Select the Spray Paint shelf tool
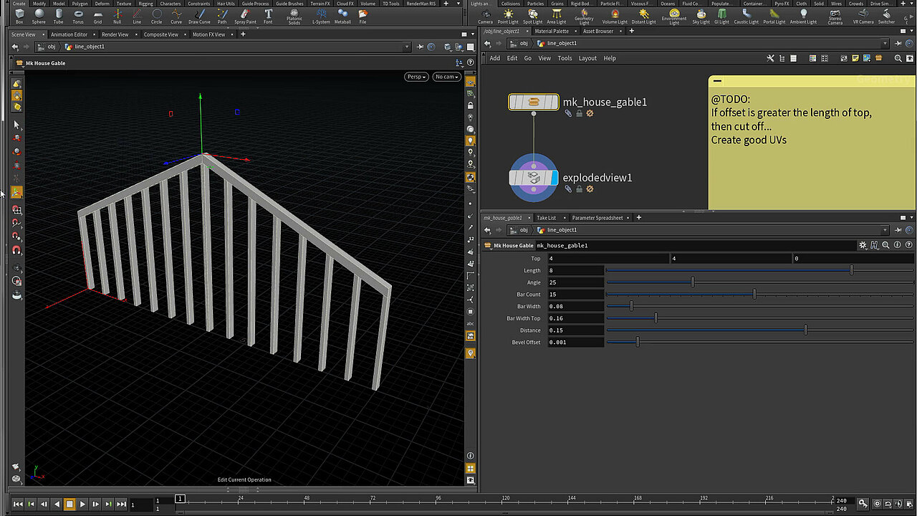This screenshot has width=917, height=516. (245, 16)
